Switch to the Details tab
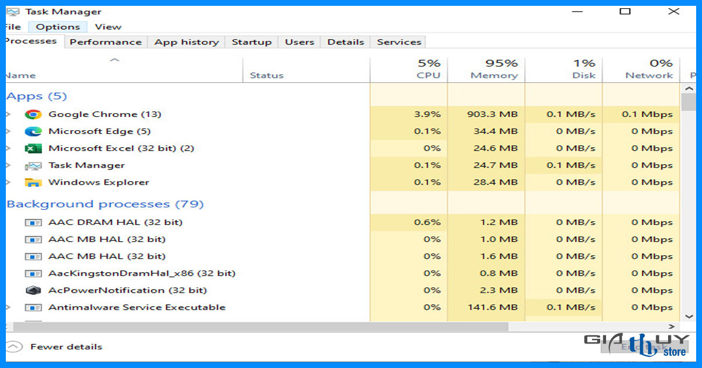The width and height of the screenshot is (702, 368). 346,42
